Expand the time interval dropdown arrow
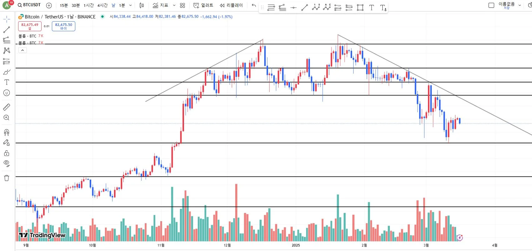Image resolution: width=532 pixels, height=251 pixels. (131, 5)
